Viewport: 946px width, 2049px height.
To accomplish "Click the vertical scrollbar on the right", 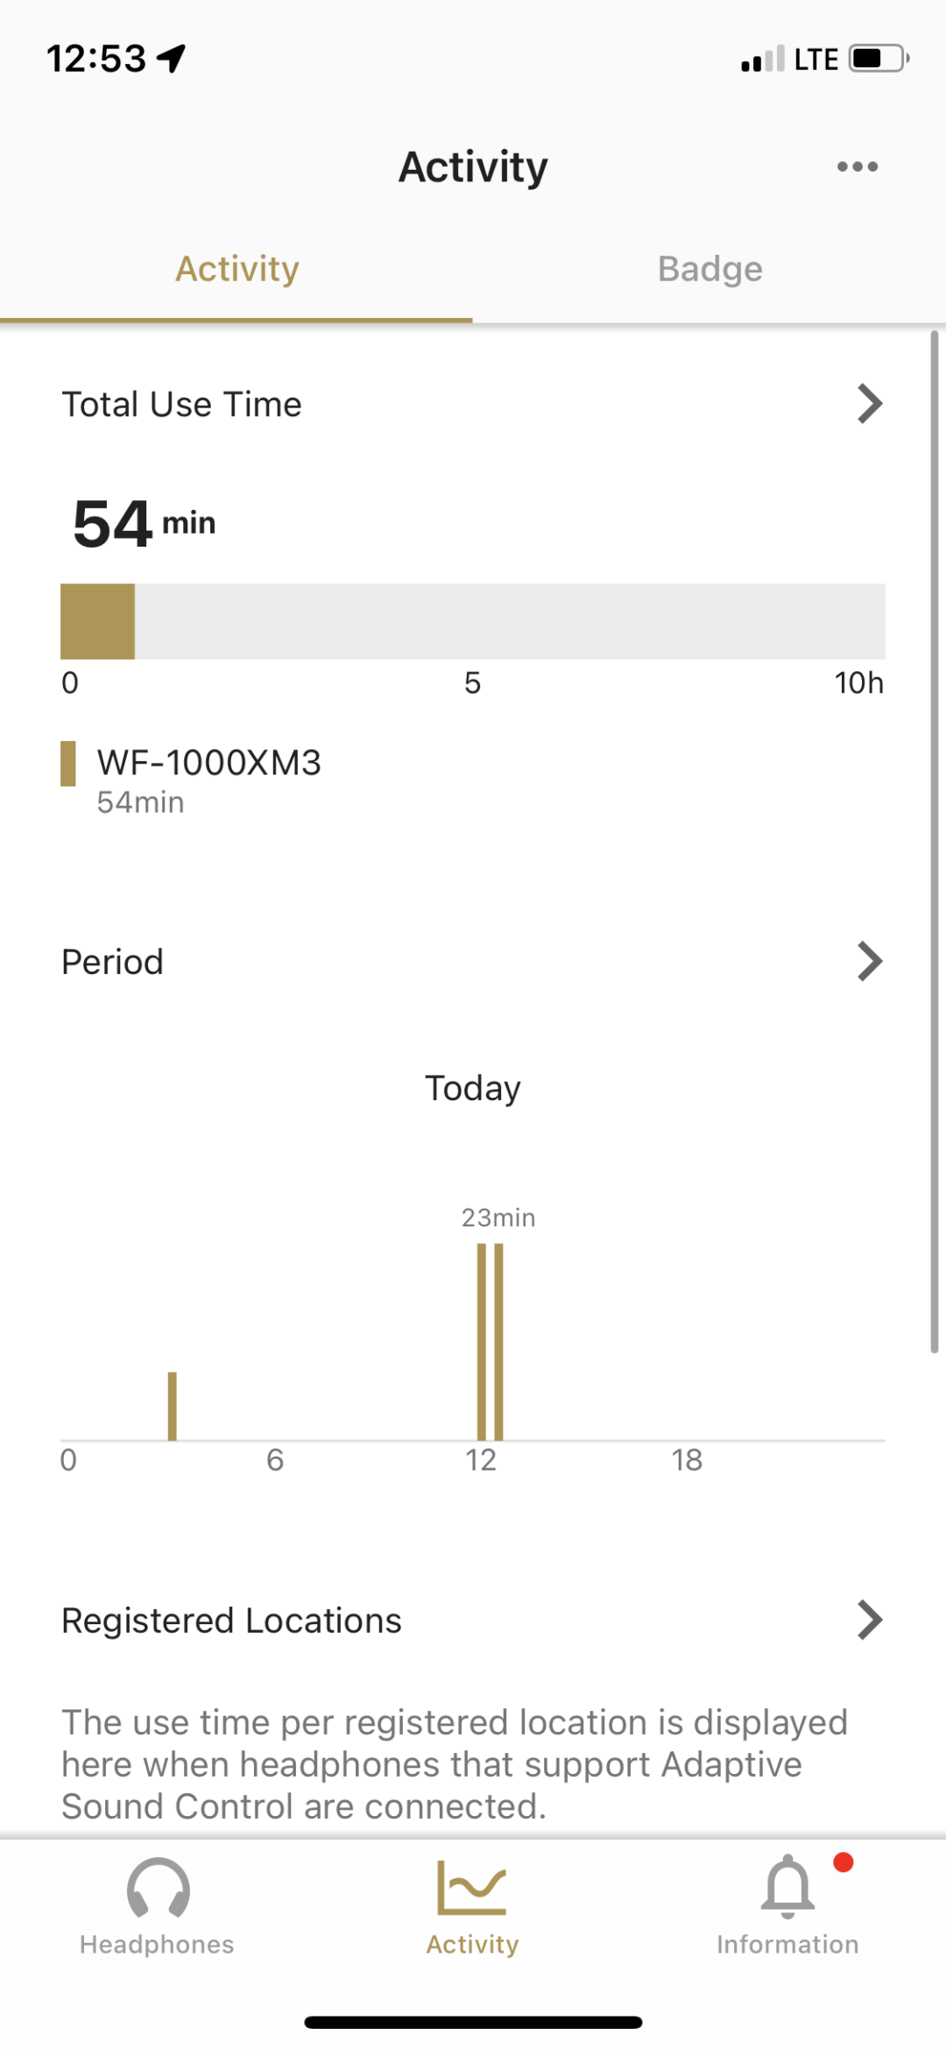I will pos(935,841).
